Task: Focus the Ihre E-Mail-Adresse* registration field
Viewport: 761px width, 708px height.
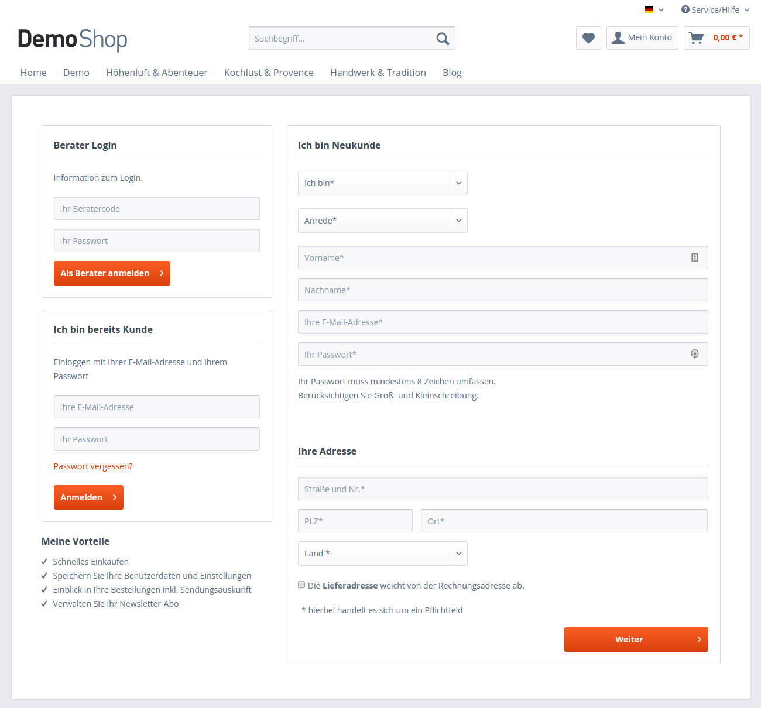Action: click(x=503, y=322)
